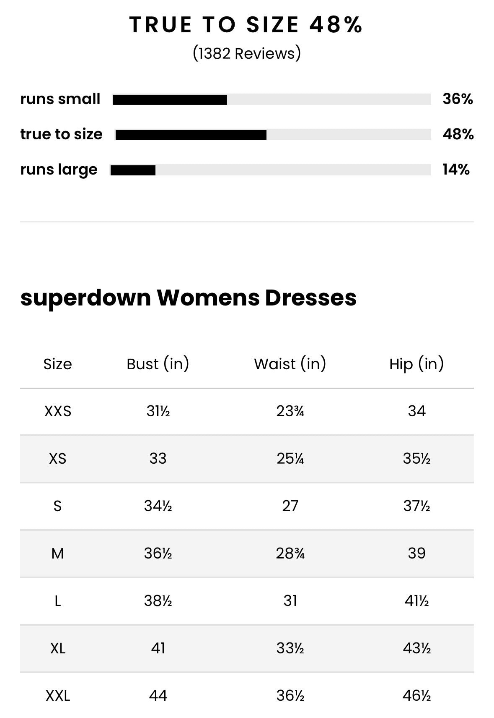Click the runs large progress bar
Image resolution: width=494 pixels, height=718 pixels.
point(270,170)
